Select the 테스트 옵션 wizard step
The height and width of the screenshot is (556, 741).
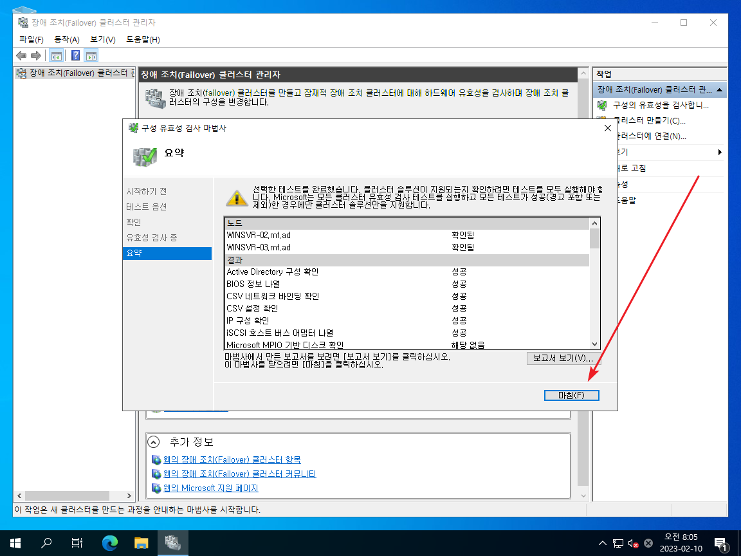point(147,207)
